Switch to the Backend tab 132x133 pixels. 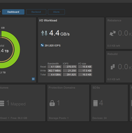[x=36, y=12]
